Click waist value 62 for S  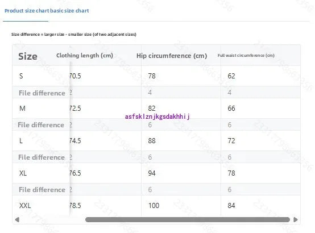[x=231, y=76]
